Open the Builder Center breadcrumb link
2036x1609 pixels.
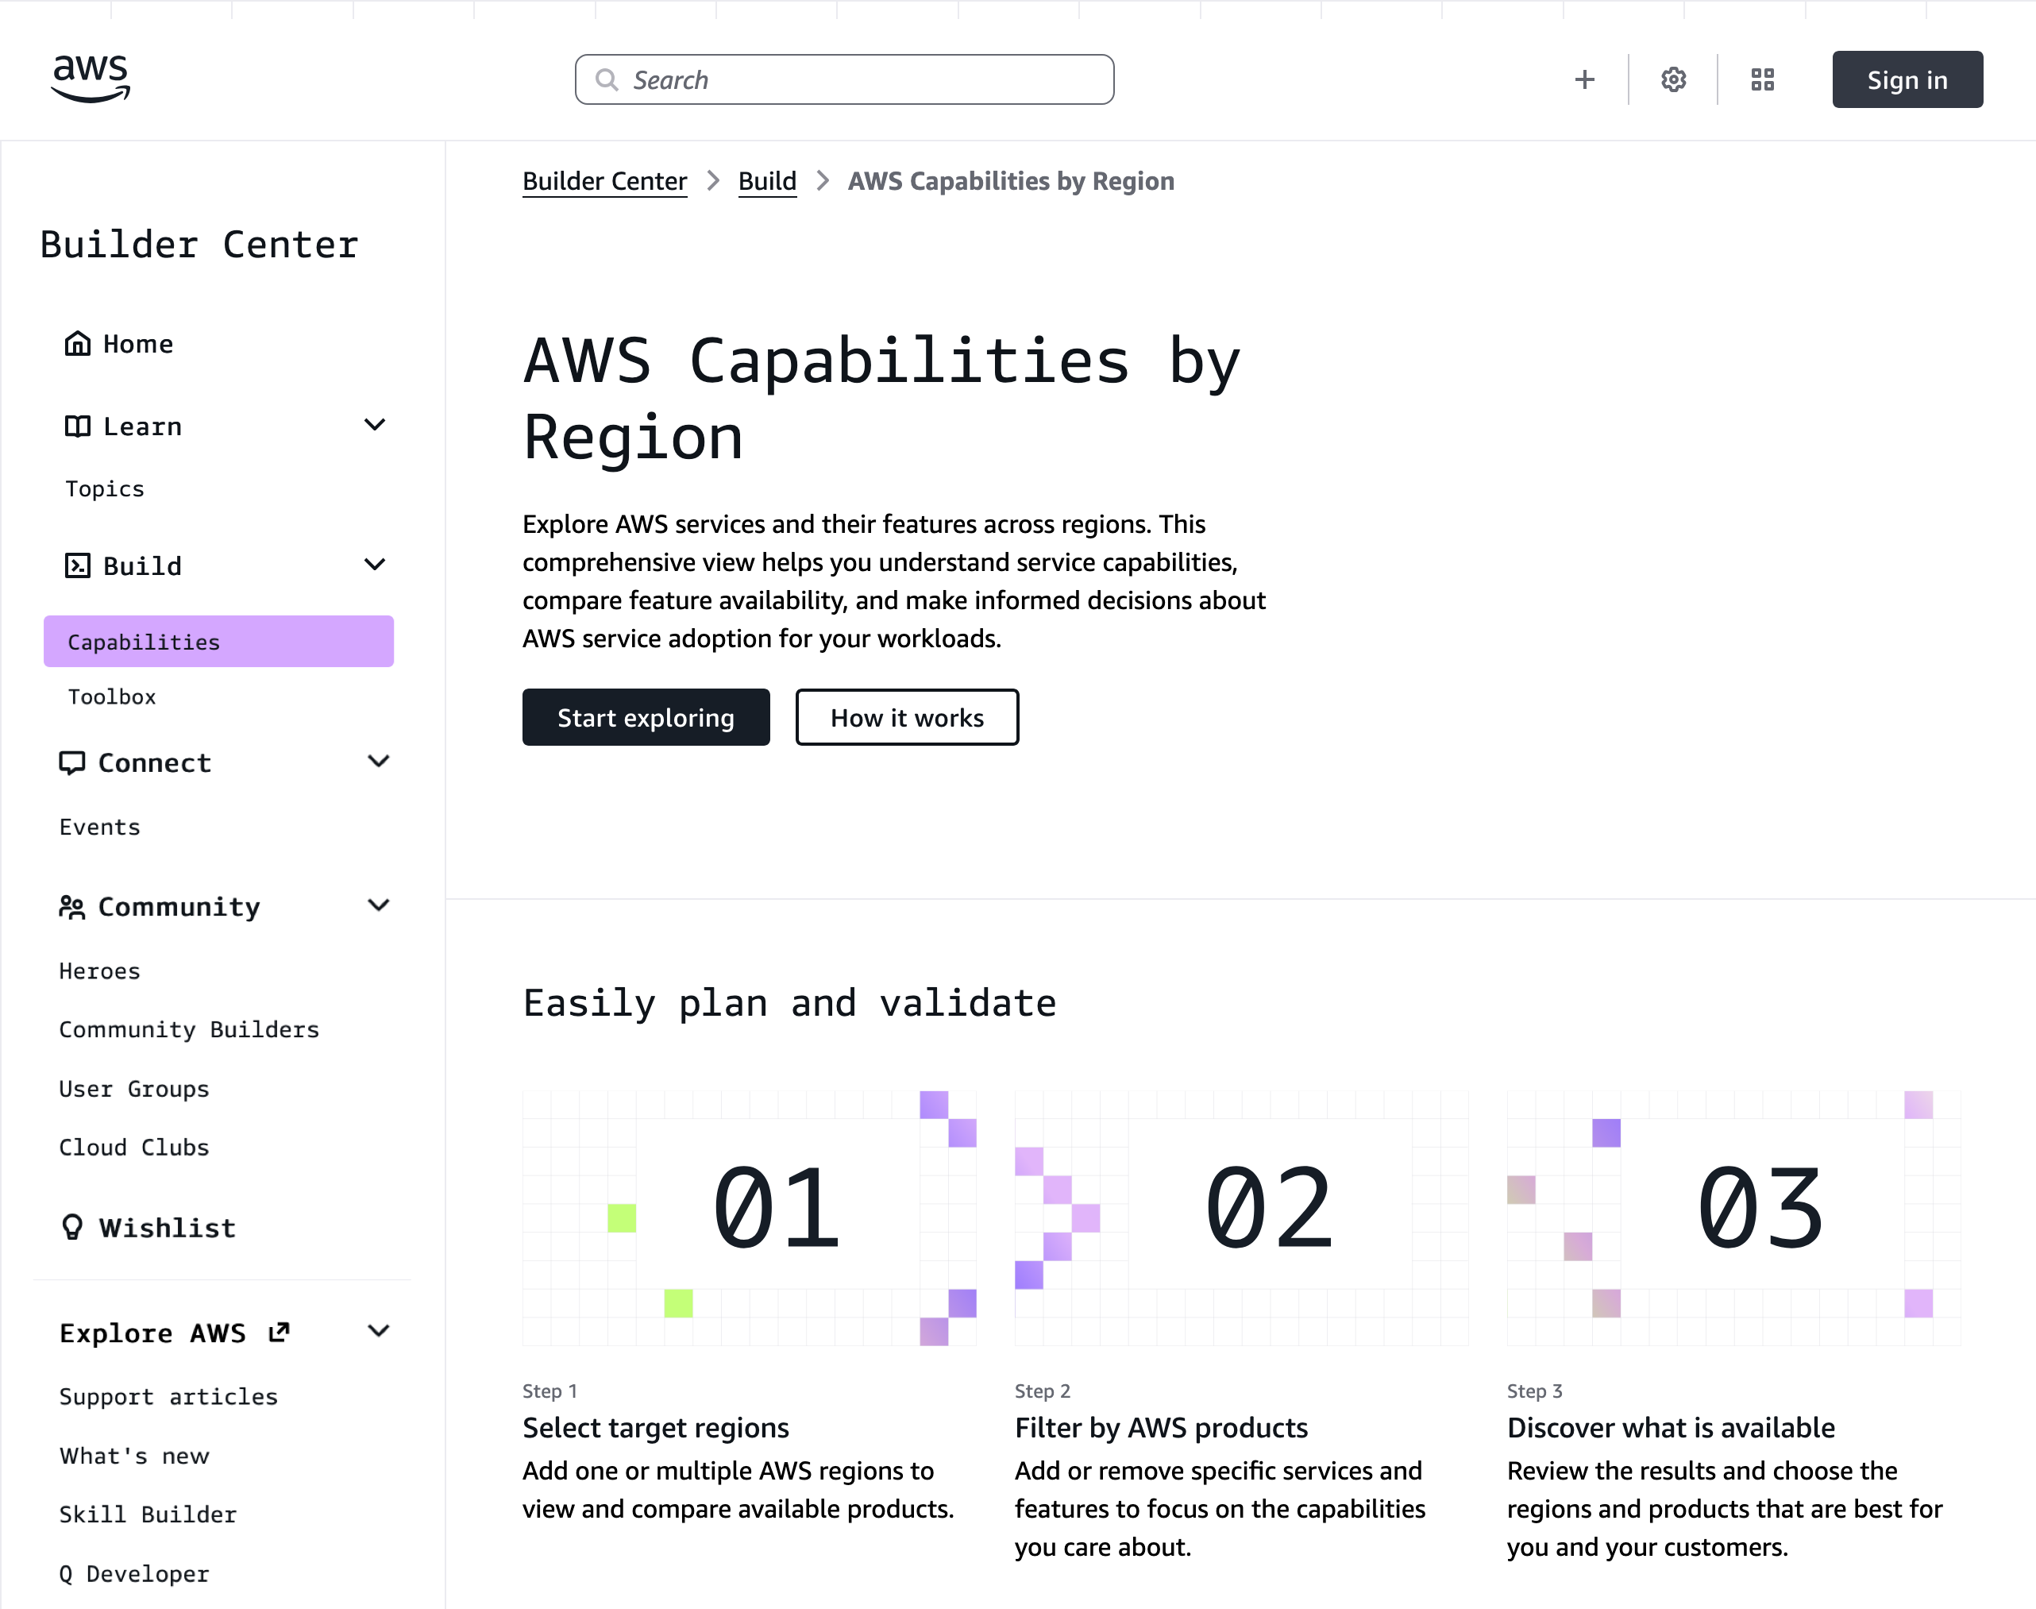pos(606,180)
